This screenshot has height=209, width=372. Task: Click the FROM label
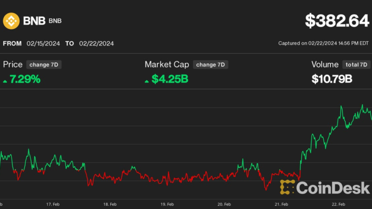click(x=12, y=43)
